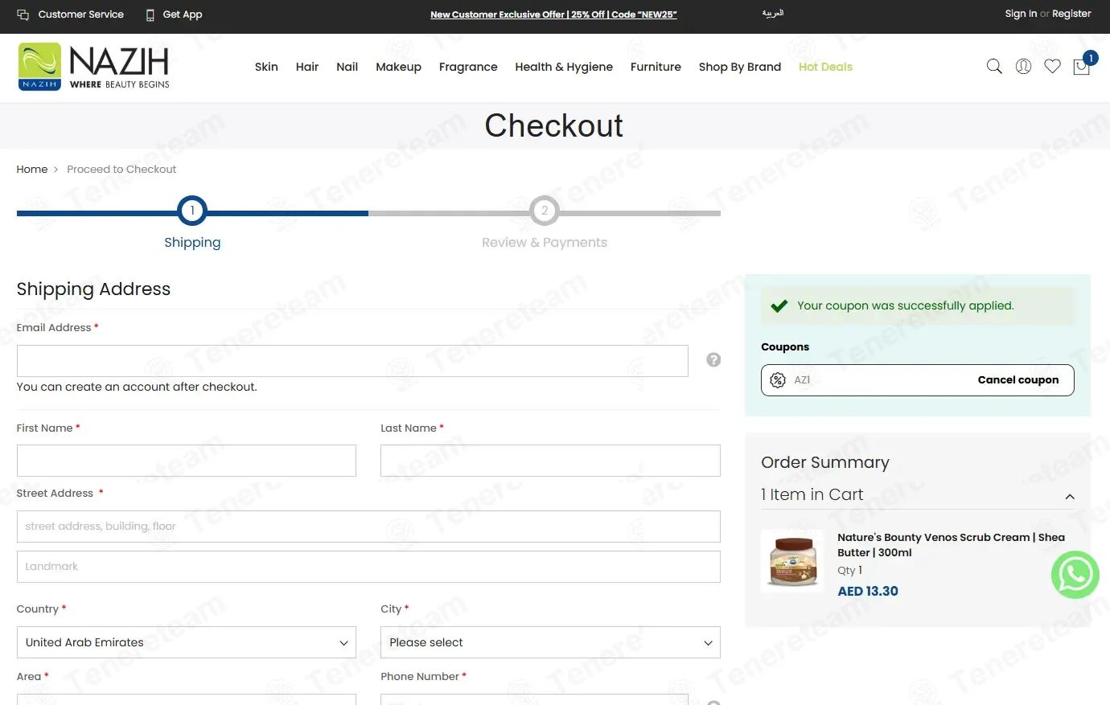The image size is (1110, 705).
Task: Click the Customer Service chat icon
Action: click(x=23, y=14)
